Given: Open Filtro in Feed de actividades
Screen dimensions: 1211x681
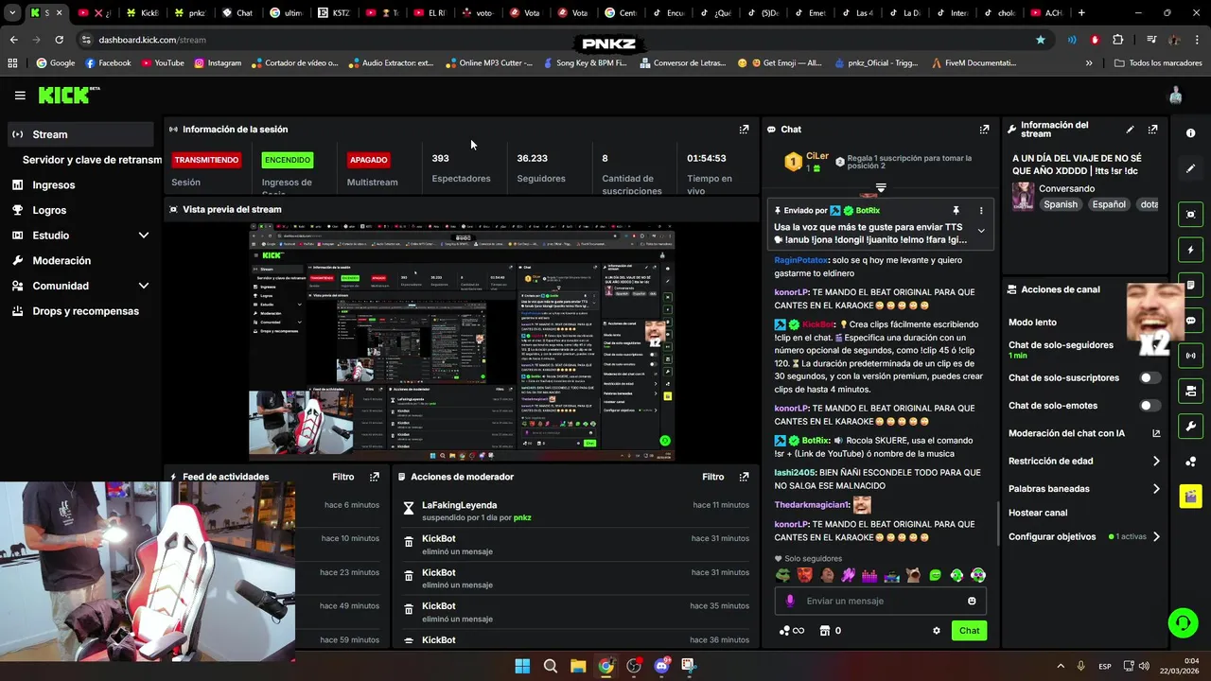Looking at the screenshot, I should [x=343, y=477].
